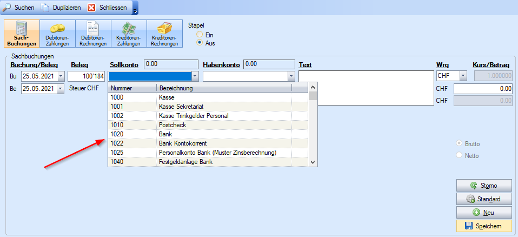Open the Habenkonto dropdown arrow
The height and width of the screenshot is (237, 518).
pos(291,76)
